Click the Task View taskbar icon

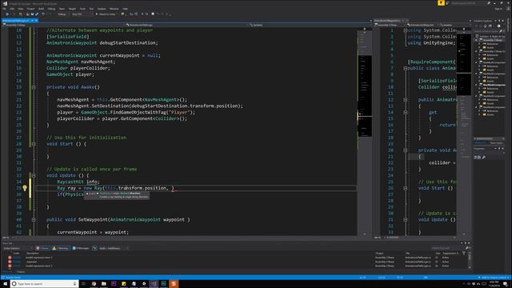[x=83, y=284]
